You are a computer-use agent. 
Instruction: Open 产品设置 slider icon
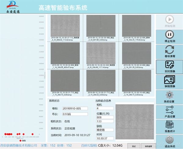(170, 110)
